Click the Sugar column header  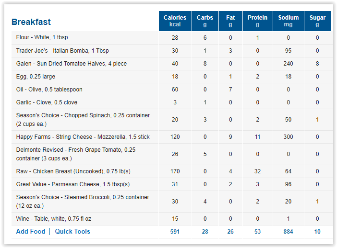click(x=317, y=21)
